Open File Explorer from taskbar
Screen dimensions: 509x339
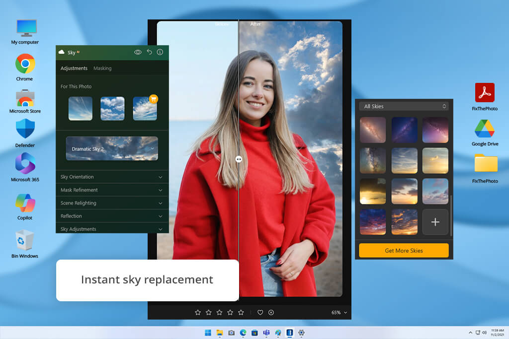(220, 333)
